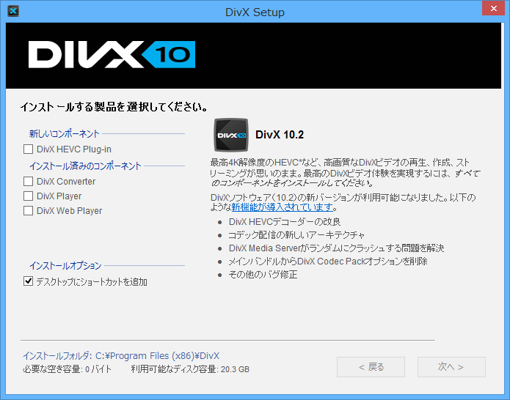The height and width of the screenshot is (400, 510).
Task: Tick the DivX Player checkbox
Action: [29, 196]
